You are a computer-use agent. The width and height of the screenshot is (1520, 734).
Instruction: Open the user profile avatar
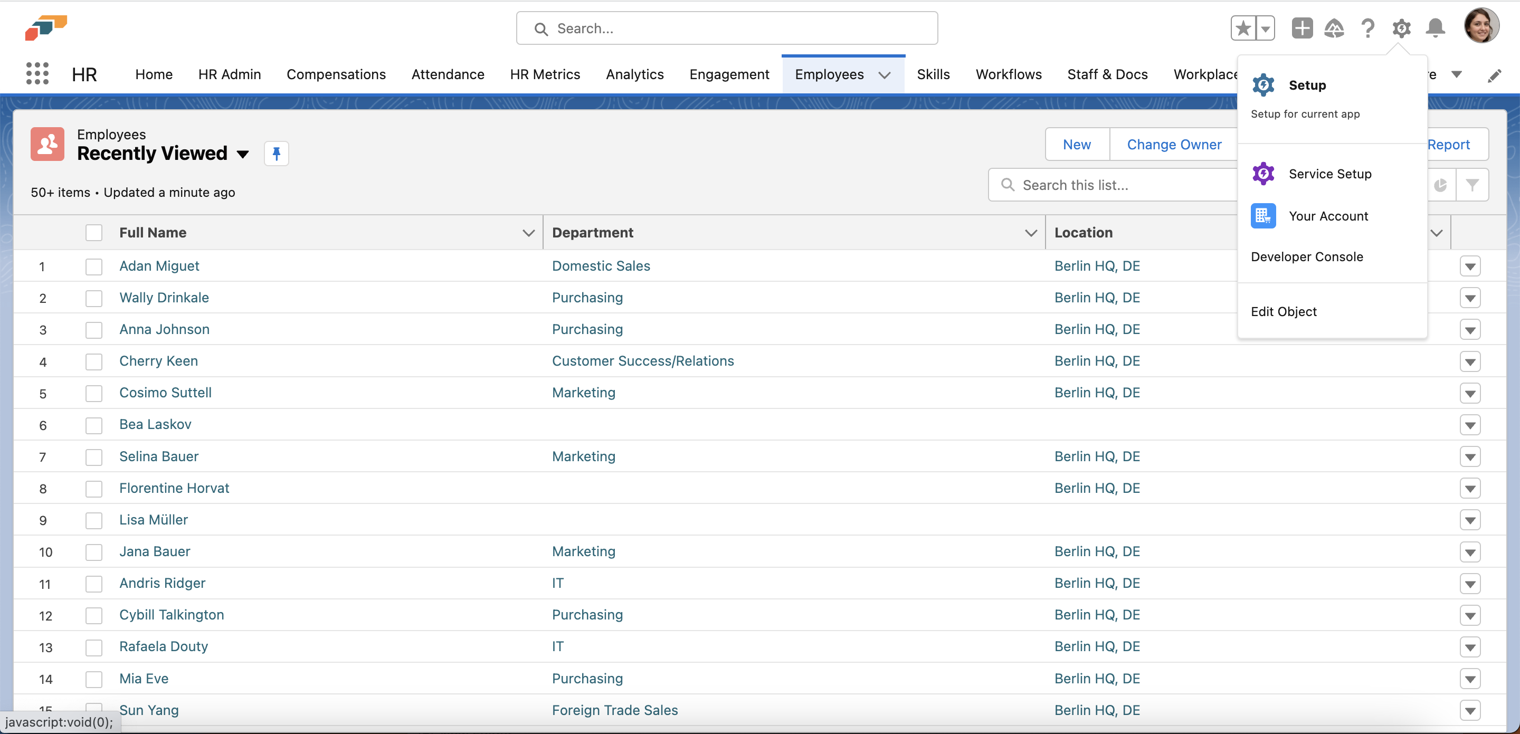[x=1480, y=26]
